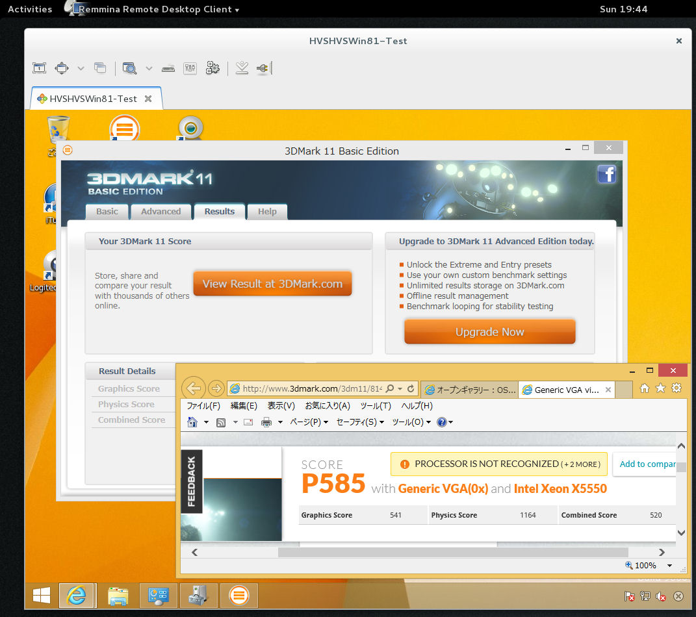Click View Result at 3DMark.com button

click(x=272, y=283)
